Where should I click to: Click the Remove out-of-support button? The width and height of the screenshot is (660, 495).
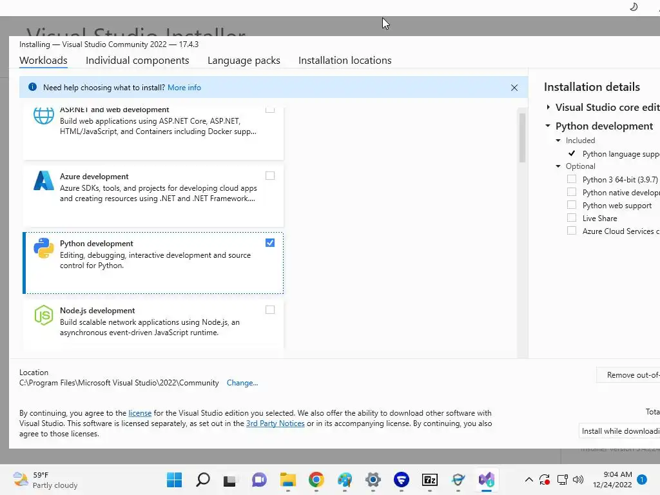[628, 374]
